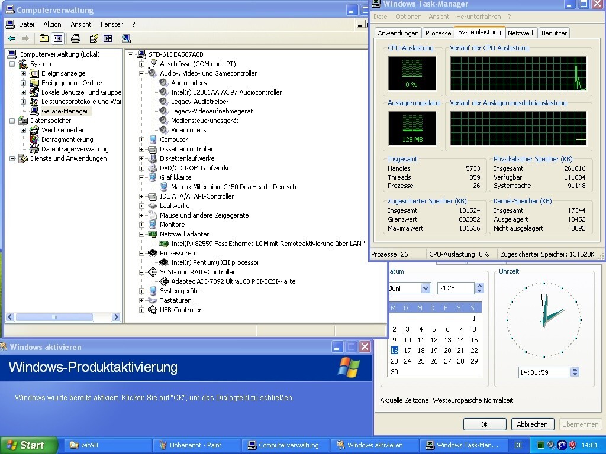Click the Windows flag logo in activation dialog
This screenshot has height=454, width=606.
click(349, 368)
